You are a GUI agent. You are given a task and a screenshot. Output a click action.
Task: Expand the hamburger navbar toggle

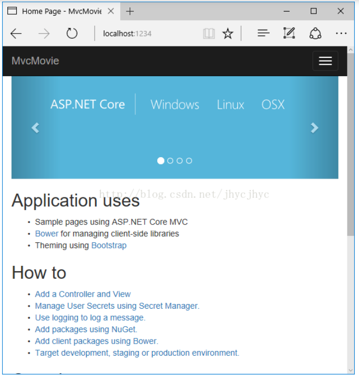coord(325,61)
